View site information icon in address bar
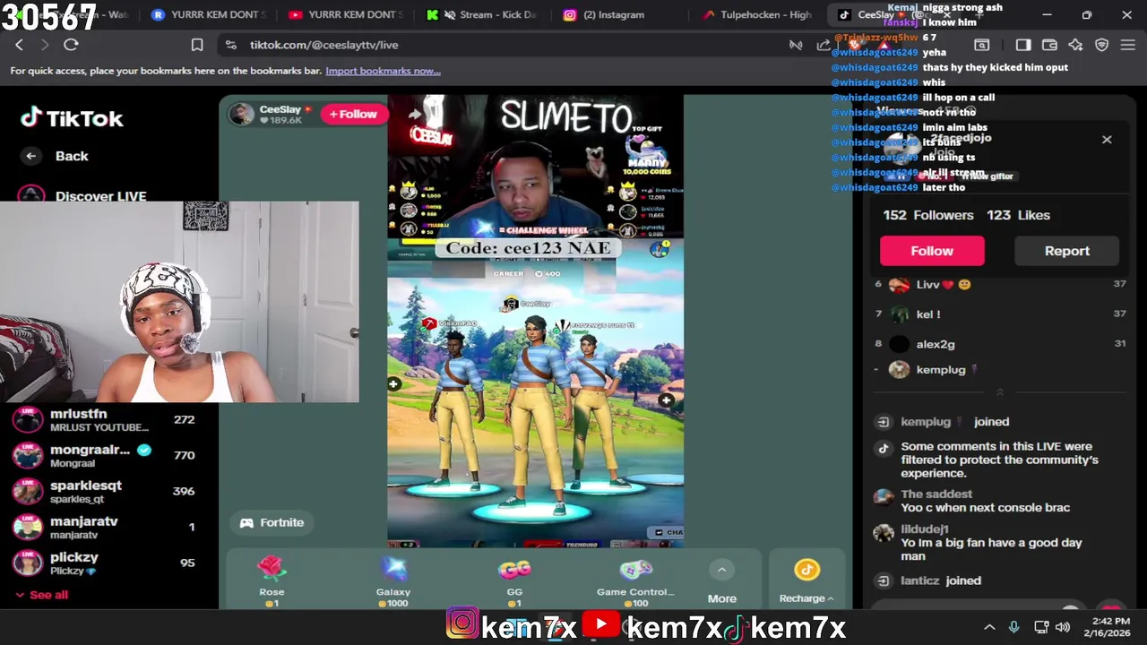 pos(231,45)
